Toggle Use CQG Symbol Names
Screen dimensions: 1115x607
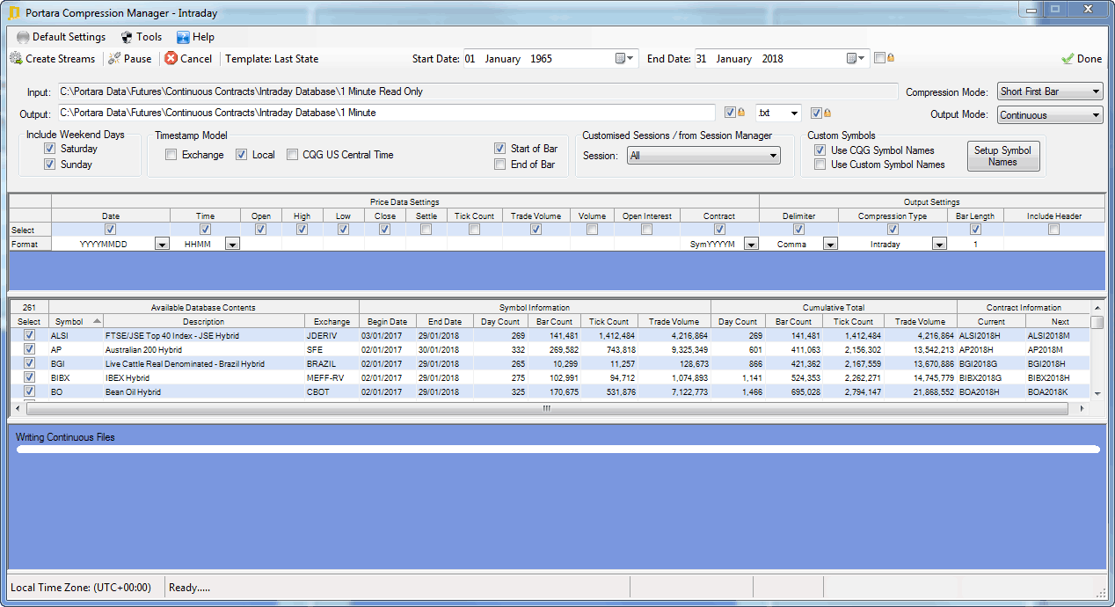point(820,150)
